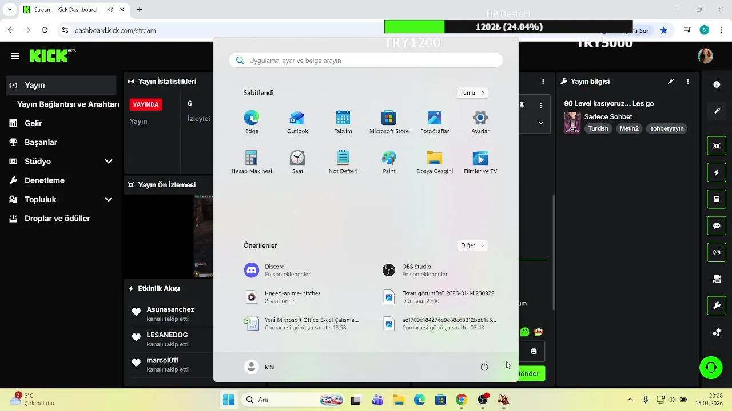Click the Start menu power button

pos(484,367)
